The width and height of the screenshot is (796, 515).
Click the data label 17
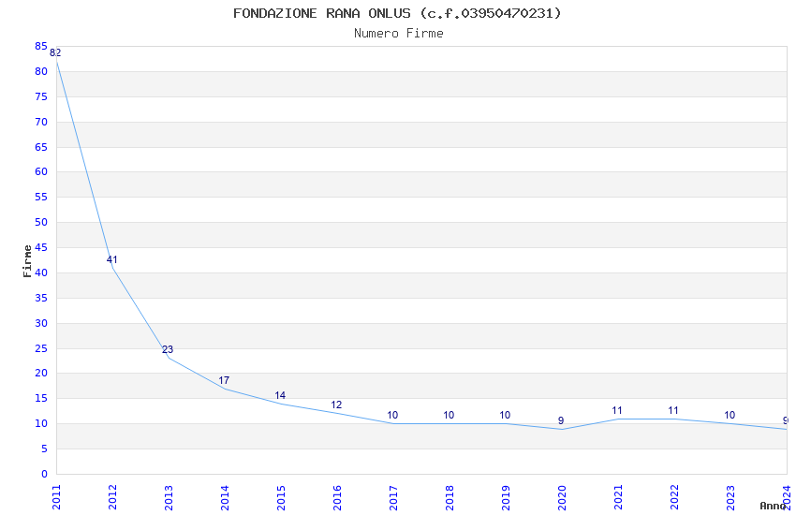coord(224,380)
